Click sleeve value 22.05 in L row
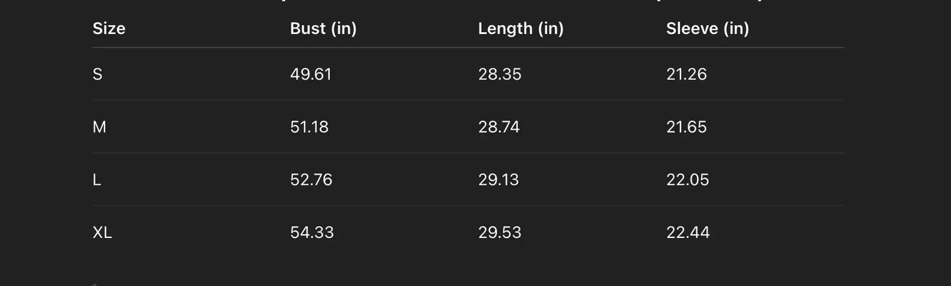This screenshot has height=286, width=951. point(688,180)
